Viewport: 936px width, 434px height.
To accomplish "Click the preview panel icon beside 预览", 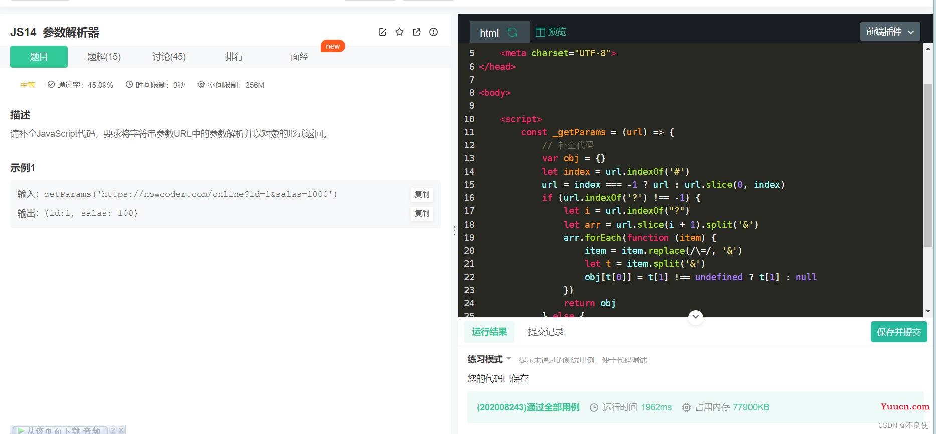I will coord(540,32).
